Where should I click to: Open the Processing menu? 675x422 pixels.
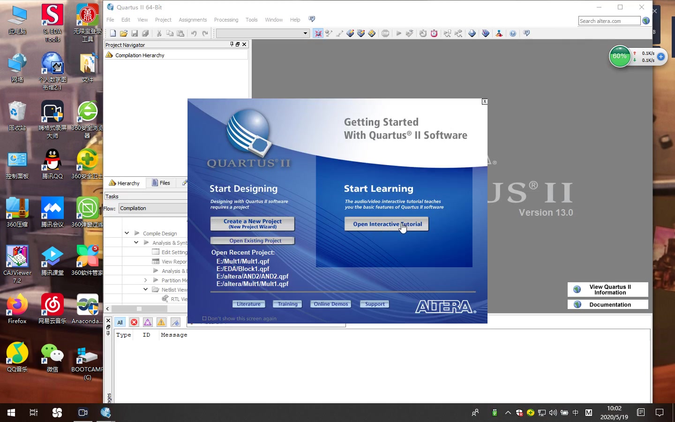coord(226,20)
